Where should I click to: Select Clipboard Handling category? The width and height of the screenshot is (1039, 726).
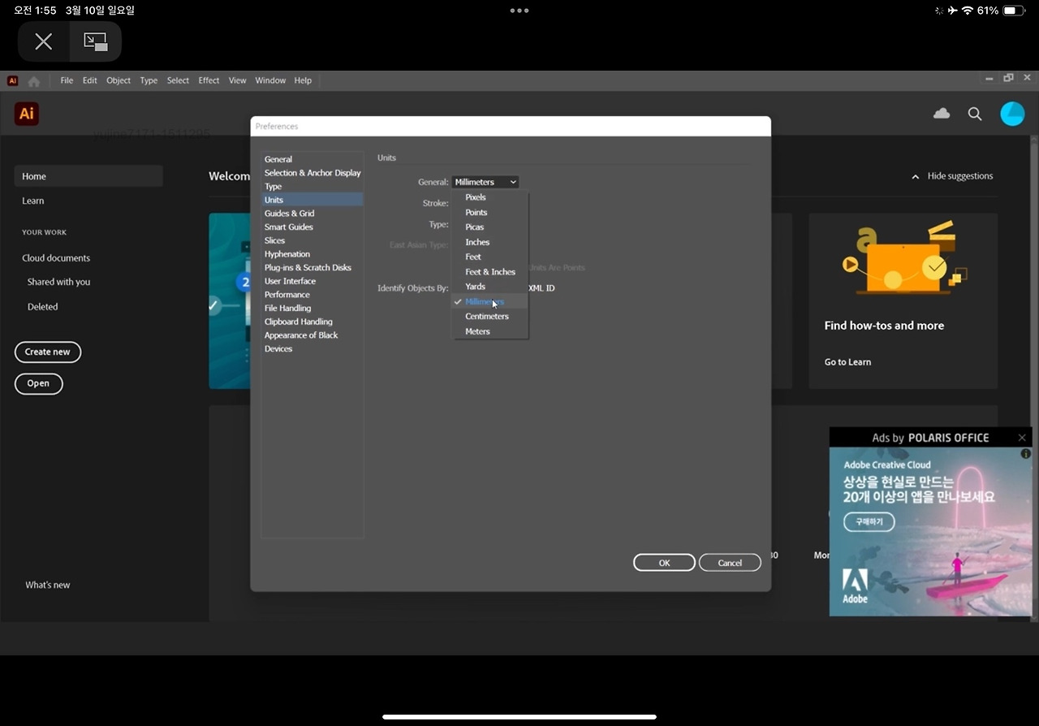pyautogui.click(x=312, y=322)
